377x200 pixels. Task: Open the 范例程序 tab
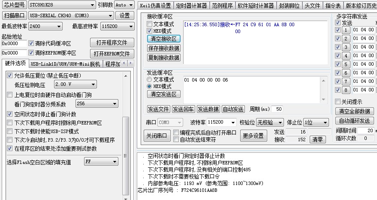click(223, 6)
